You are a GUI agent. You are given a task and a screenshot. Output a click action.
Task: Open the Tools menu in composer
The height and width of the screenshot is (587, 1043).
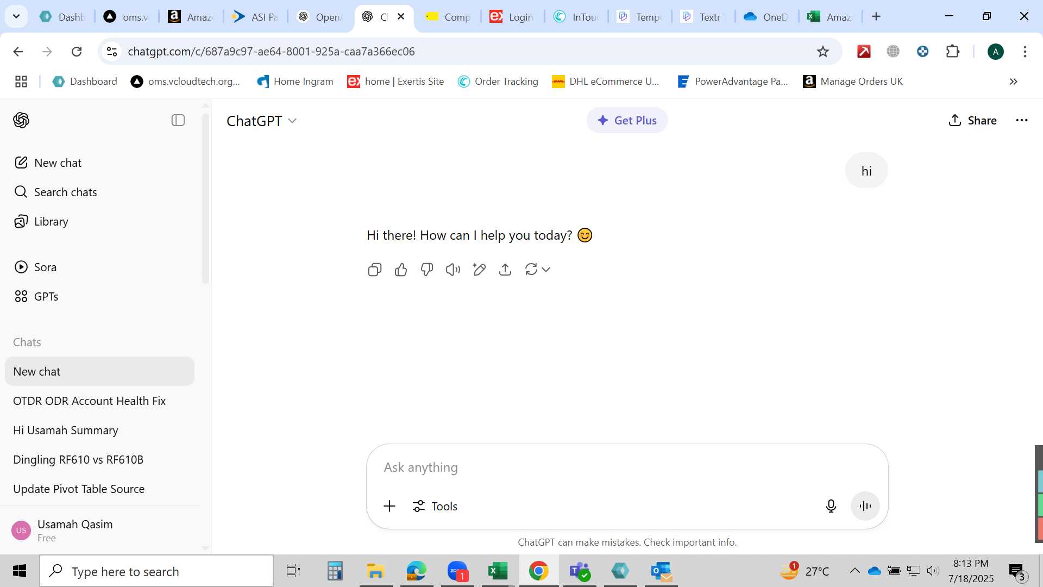tap(435, 506)
